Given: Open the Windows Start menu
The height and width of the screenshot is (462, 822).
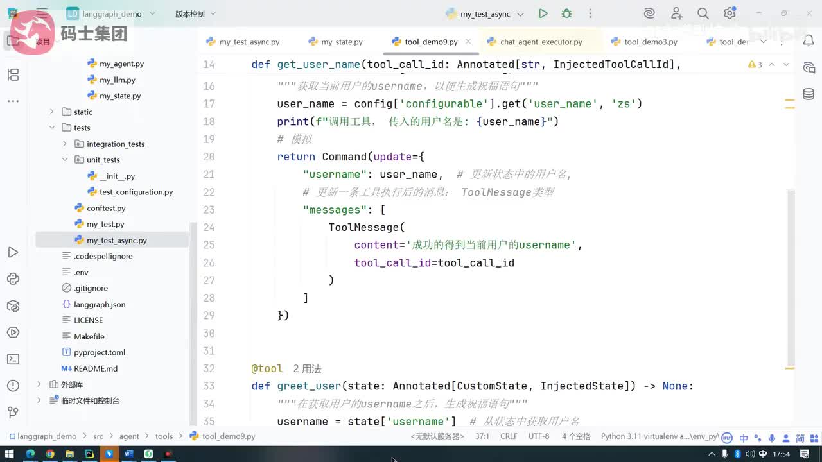Looking at the screenshot, I should pos(9,454).
